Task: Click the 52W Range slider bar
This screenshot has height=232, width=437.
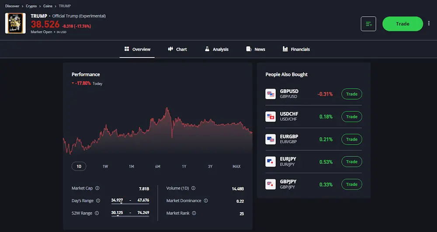Action: pyautogui.click(x=130, y=216)
